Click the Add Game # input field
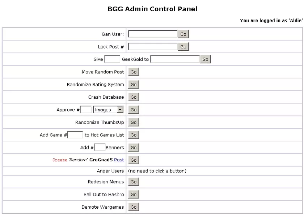Screen dimensions: 304x217 point(75,135)
